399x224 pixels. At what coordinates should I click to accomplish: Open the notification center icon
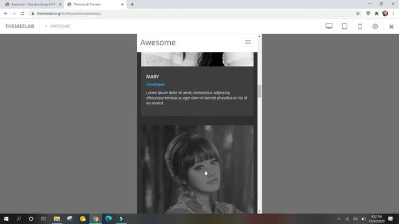pos(390,218)
